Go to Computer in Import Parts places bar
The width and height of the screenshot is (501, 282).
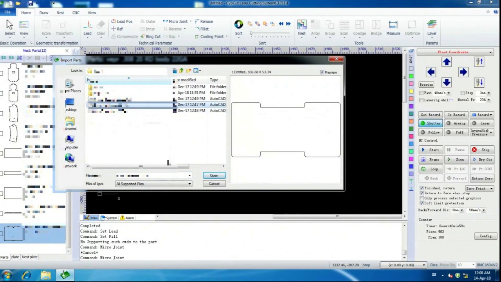(x=70, y=143)
